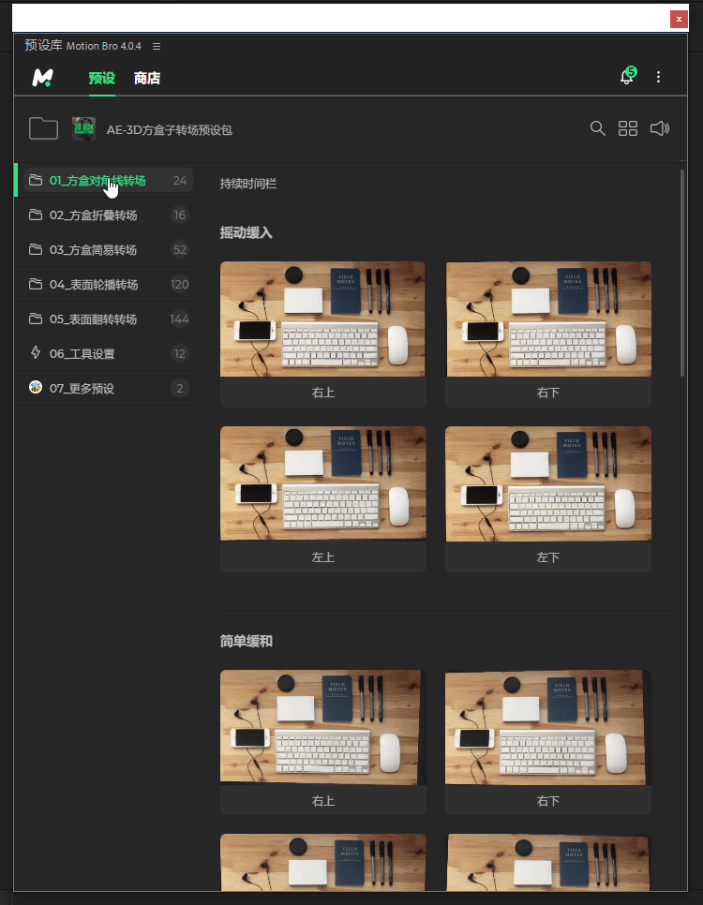Open the panel hamburger menu
The width and height of the screenshot is (703, 905).
[157, 46]
